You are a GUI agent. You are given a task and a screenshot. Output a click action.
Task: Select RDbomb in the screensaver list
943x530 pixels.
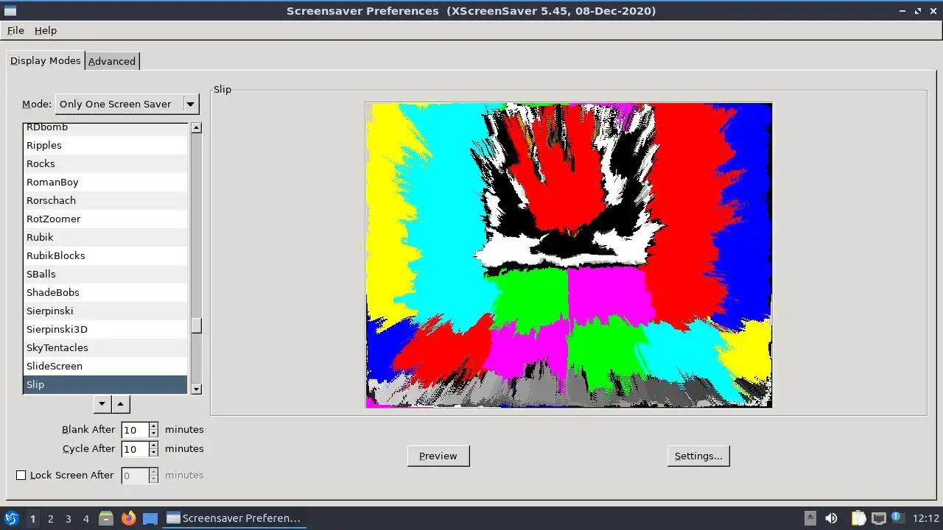105,129
